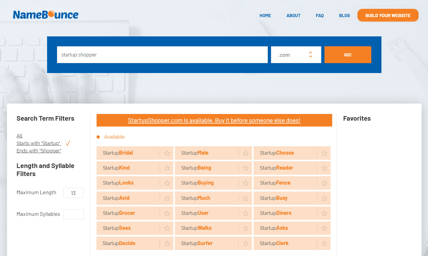Image resolution: width=428 pixels, height=256 pixels.
Task: Favorite StartupBuying using the star icon
Action: click(246, 183)
